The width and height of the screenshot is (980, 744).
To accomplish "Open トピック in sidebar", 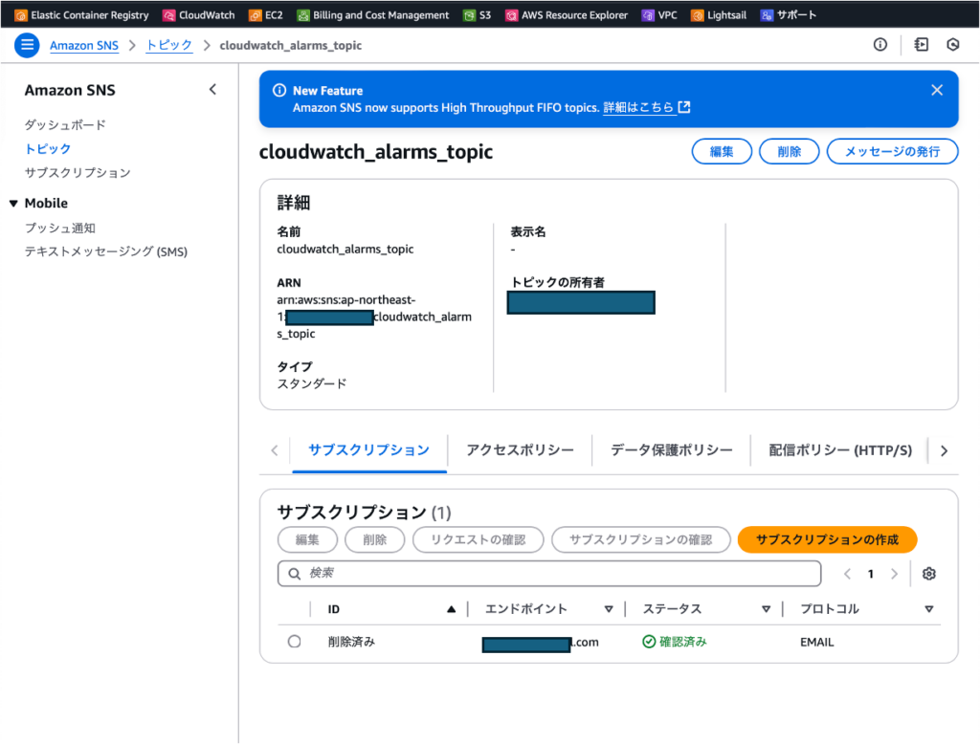I will point(48,148).
